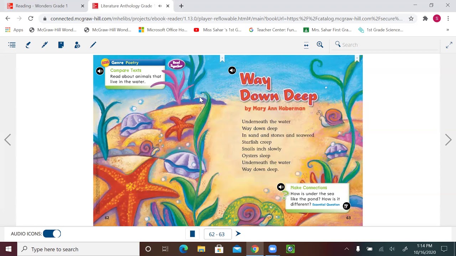Image resolution: width=456 pixels, height=256 pixels.
Task: Open the volume control in system tray
Action: (392, 249)
